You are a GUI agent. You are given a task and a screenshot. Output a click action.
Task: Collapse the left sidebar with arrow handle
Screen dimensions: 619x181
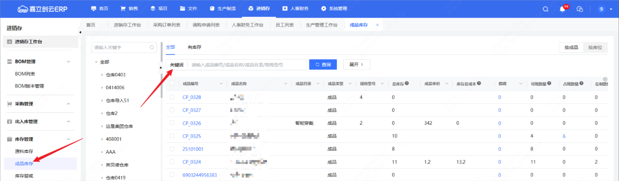click(x=80, y=33)
